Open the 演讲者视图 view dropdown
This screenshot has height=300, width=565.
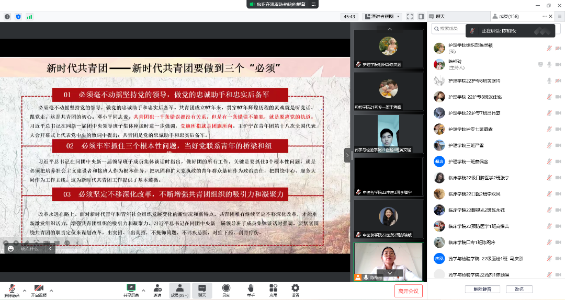(x=381, y=17)
